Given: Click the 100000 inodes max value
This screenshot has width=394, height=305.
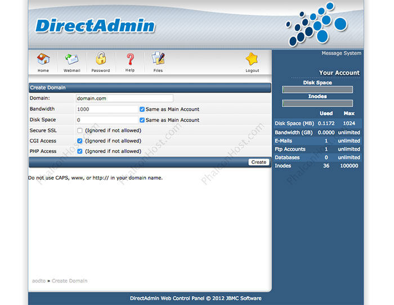Looking at the screenshot, I should [x=349, y=166].
